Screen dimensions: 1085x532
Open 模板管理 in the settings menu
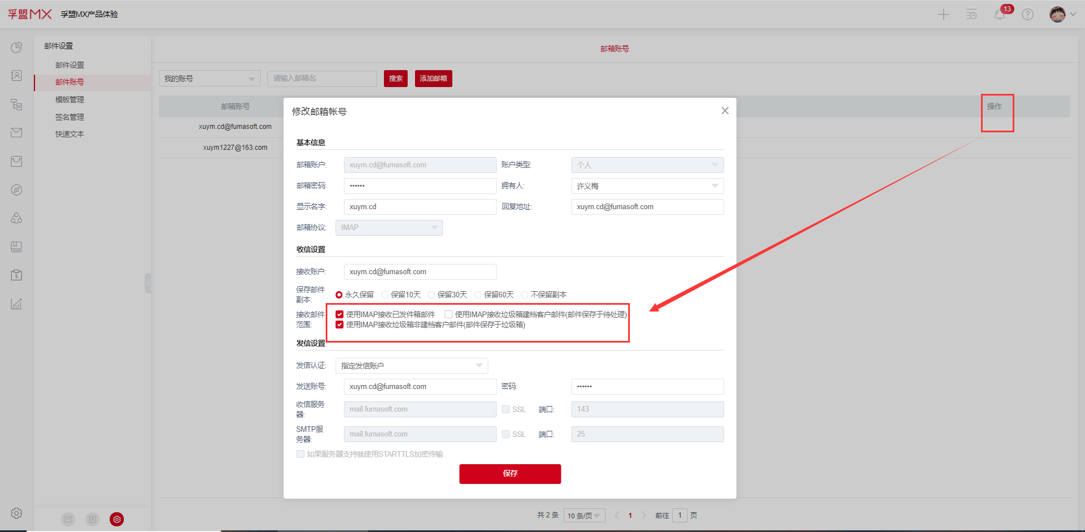pyautogui.click(x=70, y=100)
